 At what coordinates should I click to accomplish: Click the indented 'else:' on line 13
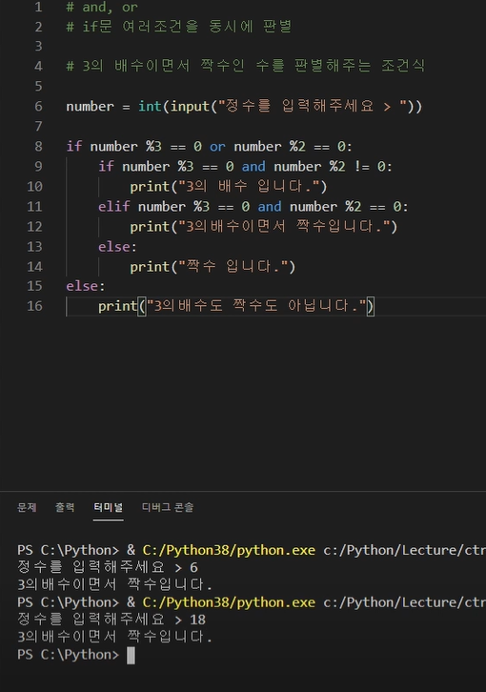pyautogui.click(x=117, y=247)
